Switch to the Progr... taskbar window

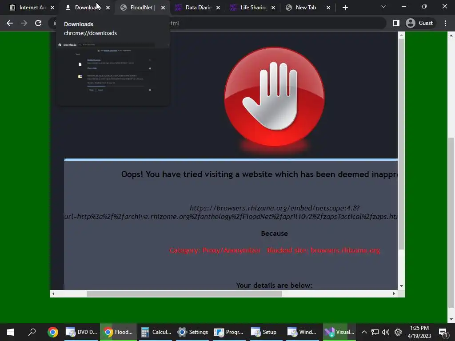pos(229,332)
